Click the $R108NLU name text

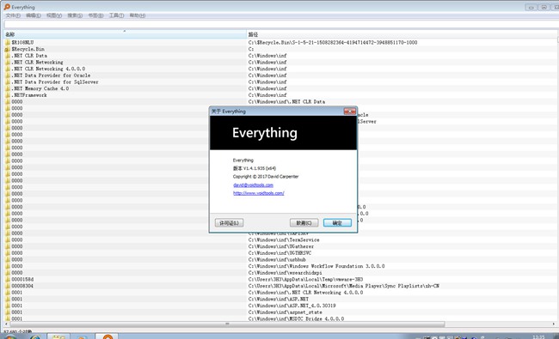[x=22, y=42]
